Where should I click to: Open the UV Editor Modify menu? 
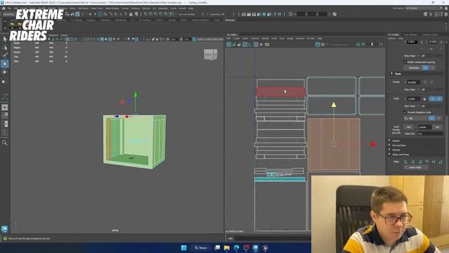(x=265, y=38)
